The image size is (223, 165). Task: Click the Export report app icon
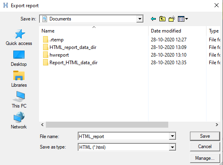6,5
